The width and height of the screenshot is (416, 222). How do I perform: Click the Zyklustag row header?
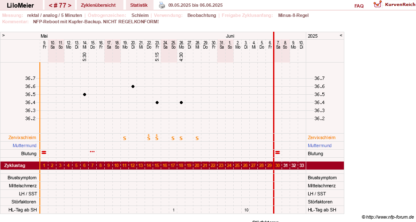pos(14,165)
